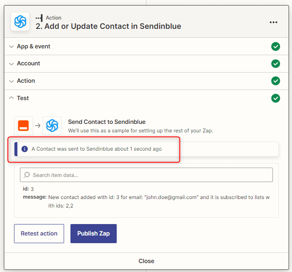Expand the Action section chevron
Screen dimensions: 292x272
pyautogui.click(x=11, y=81)
